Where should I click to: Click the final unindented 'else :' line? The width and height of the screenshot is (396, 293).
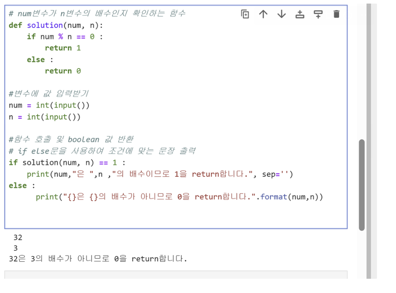tap(22, 186)
